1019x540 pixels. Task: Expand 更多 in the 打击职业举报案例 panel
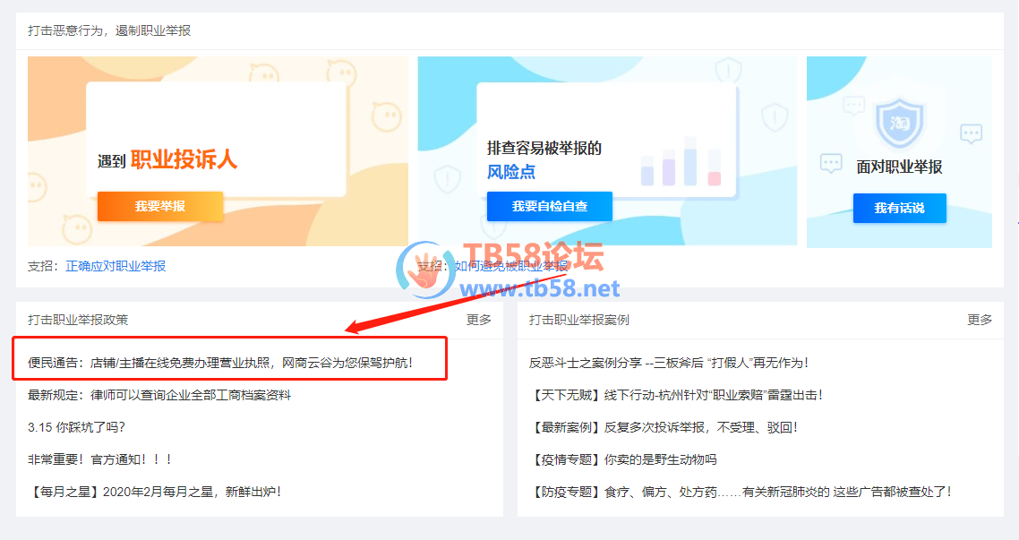[980, 320]
